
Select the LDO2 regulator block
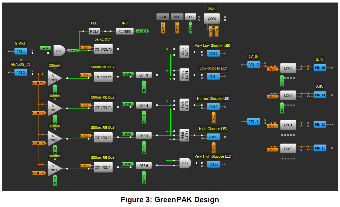click(x=288, y=96)
